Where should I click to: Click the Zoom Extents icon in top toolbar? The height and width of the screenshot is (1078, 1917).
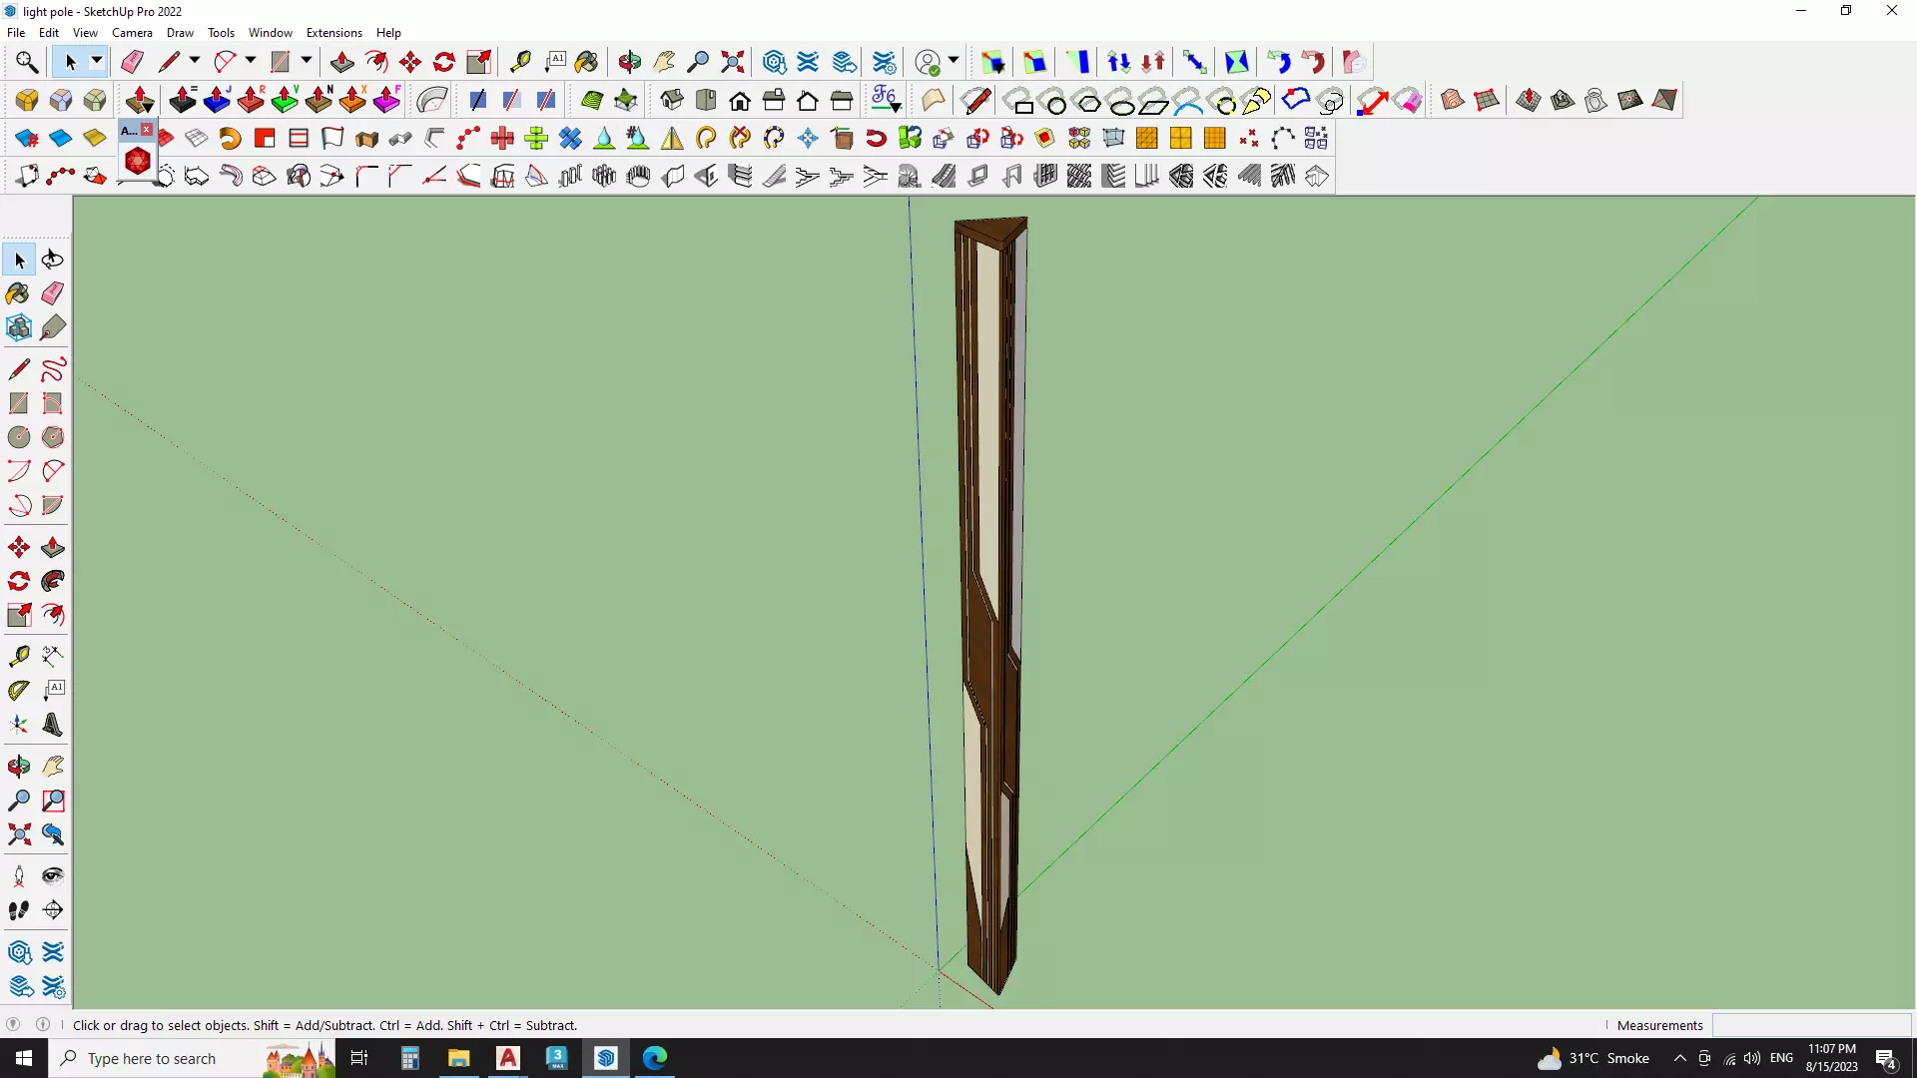pyautogui.click(x=733, y=62)
